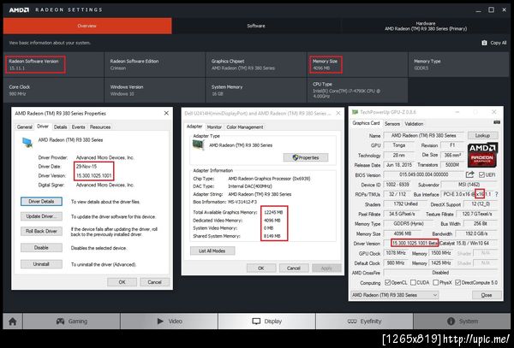The image size is (514, 348).
Task: Open the Sensors tab in GPU-Z
Action: [x=392, y=124]
